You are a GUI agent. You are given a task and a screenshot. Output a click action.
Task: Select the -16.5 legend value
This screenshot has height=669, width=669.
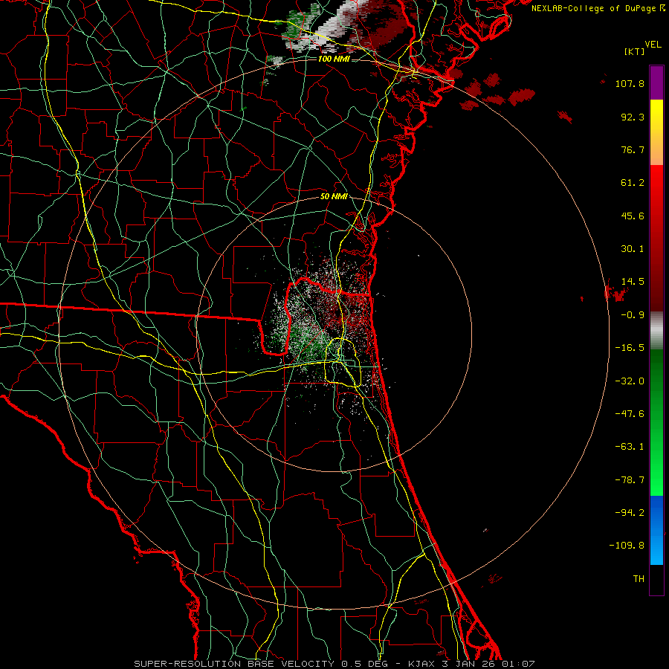(630, 348)
